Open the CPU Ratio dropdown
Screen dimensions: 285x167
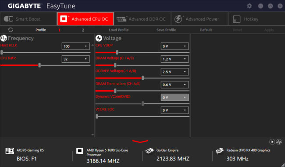75,59
